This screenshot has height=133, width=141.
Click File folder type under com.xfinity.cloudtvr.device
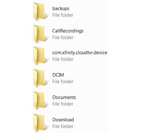[x=63, y=59]
